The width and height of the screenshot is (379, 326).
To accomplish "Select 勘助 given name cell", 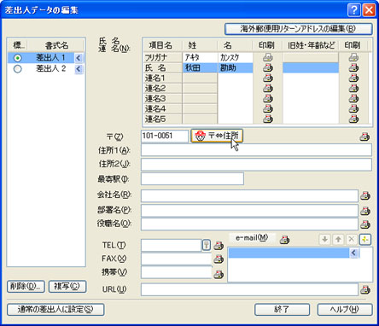I will click(236, 68).
